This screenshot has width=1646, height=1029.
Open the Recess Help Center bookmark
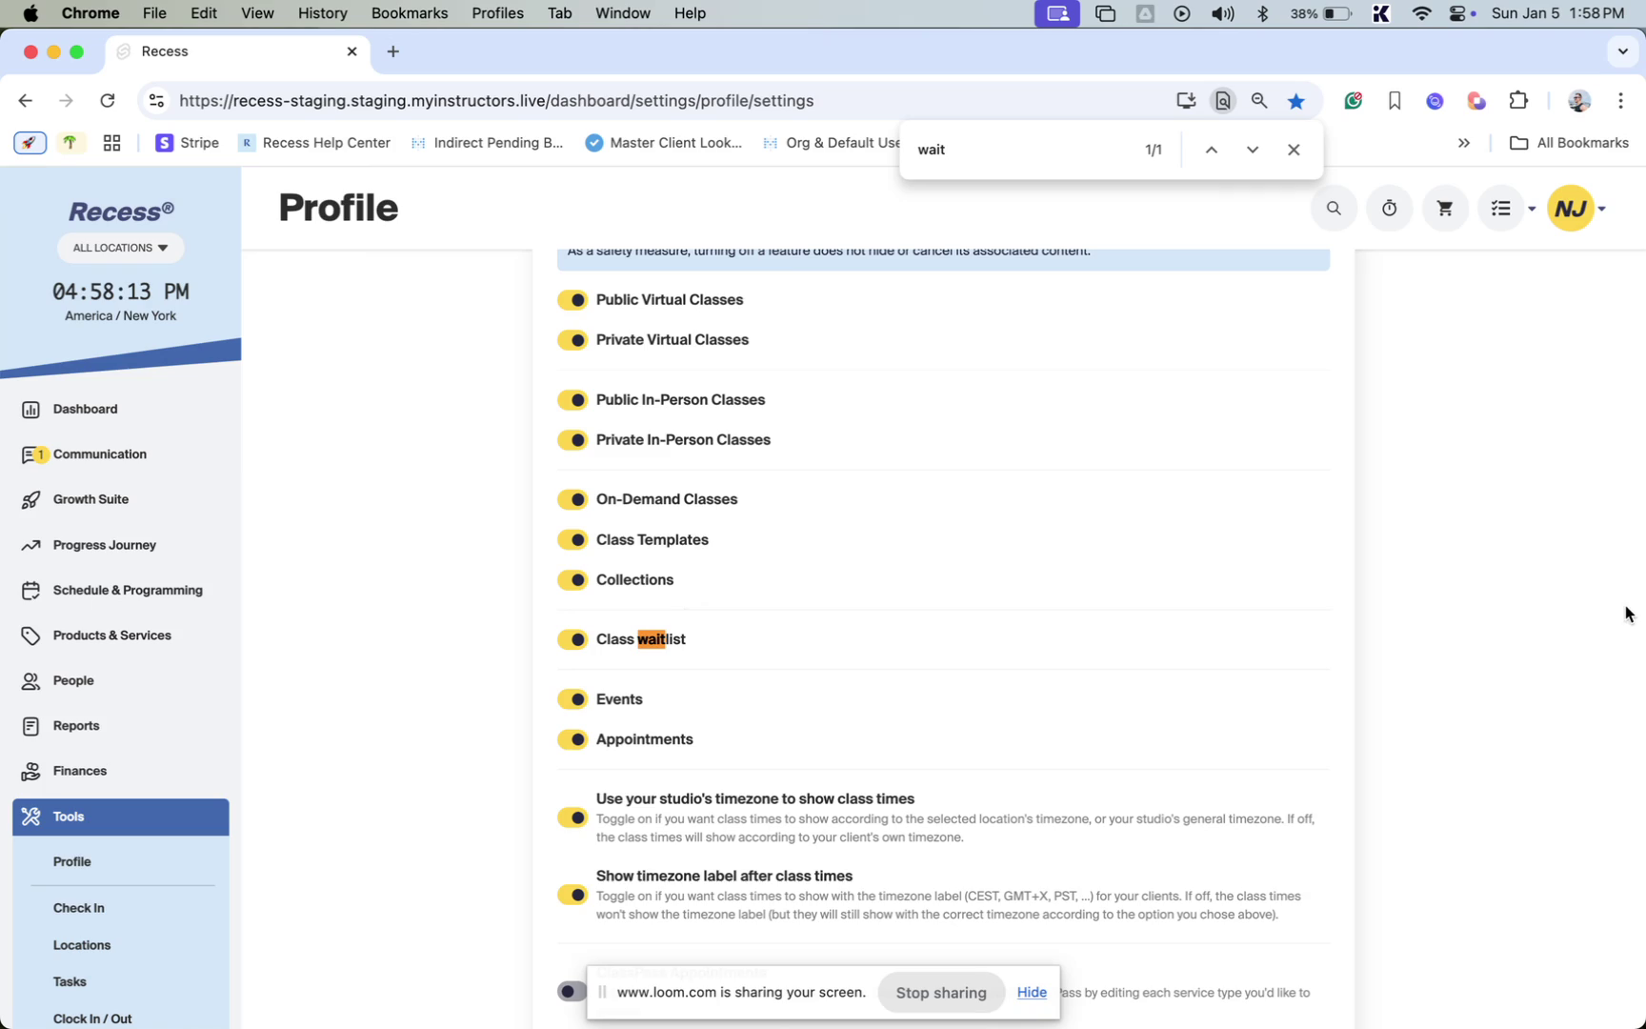point(314,143)
